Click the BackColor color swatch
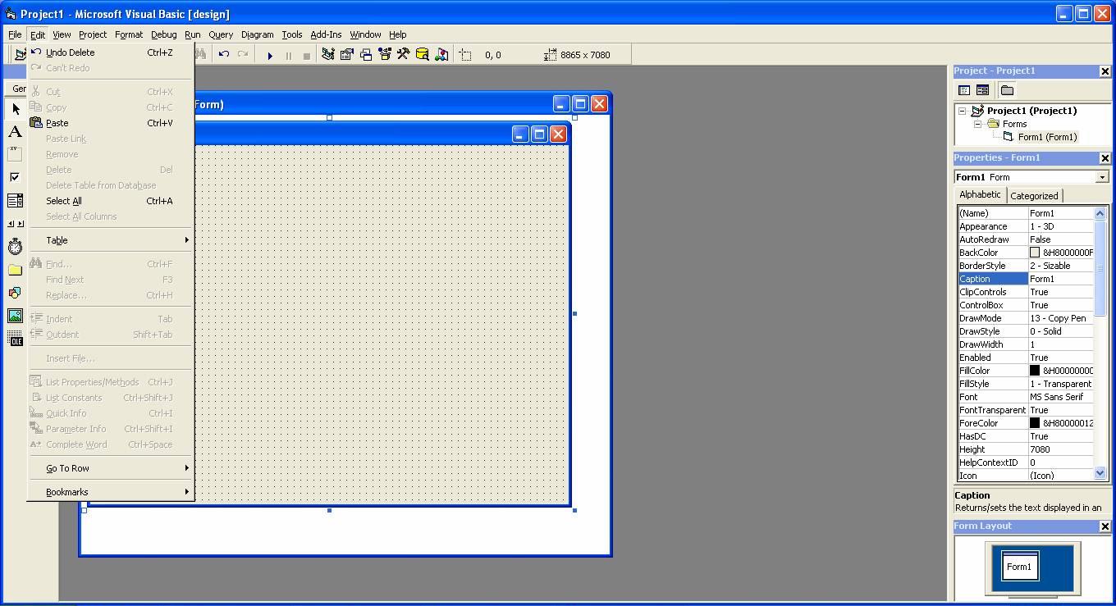 (x=1035, y=253)
